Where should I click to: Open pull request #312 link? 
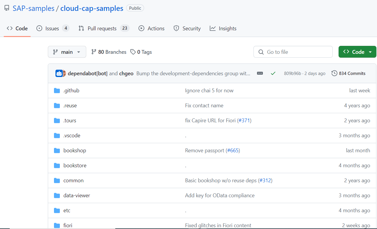click(265, 180)
